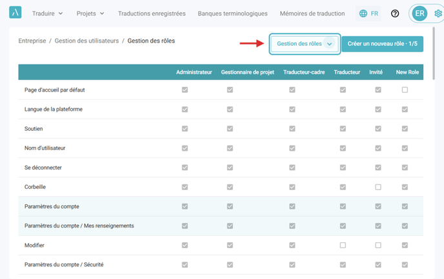Click the ER user avatar
Screen dimensions: 444x279
pyautogui.click(x=419, y=14)
